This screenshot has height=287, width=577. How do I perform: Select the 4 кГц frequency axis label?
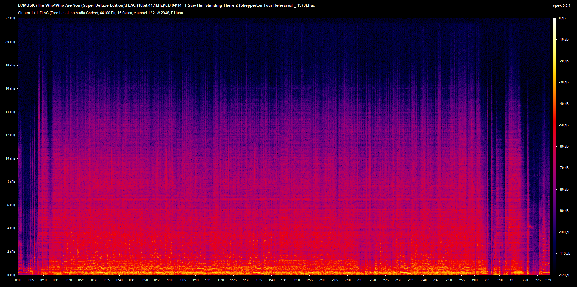coord(11,228)
